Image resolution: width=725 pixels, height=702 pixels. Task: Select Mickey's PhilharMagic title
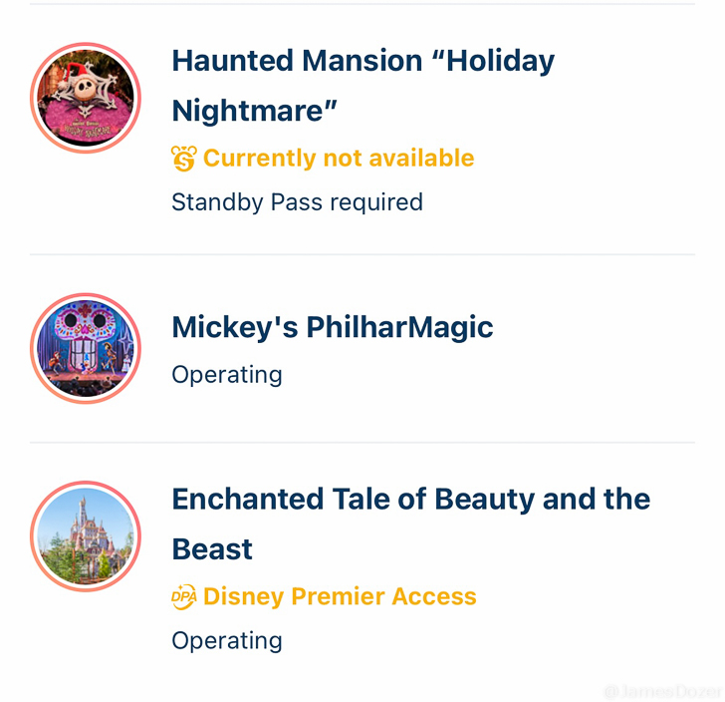coord(333,327)
